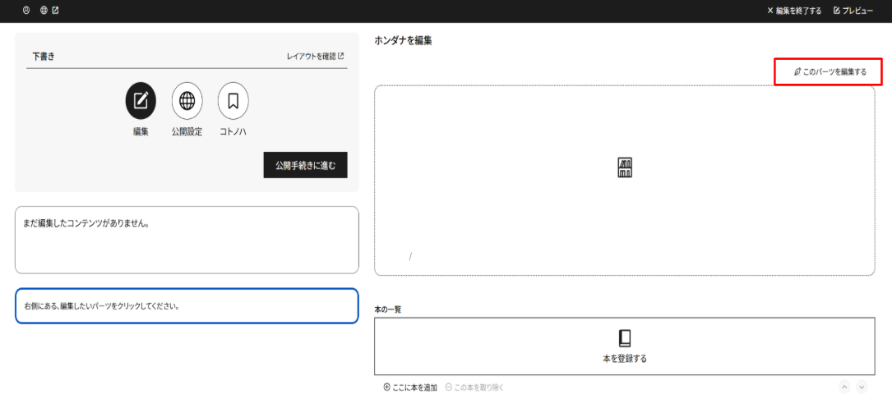Click the ホンダナを編集 heading
This screenshot has width=892, height=408.
[x=404, y=40]
